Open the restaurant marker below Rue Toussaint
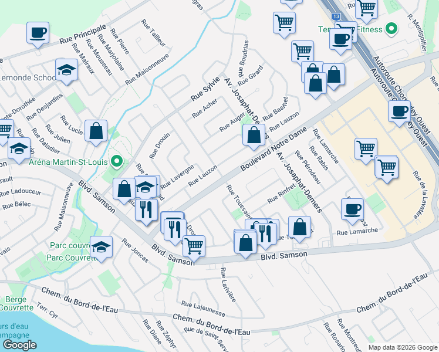Screen dimensions: 439x352 tap(265, 234)
